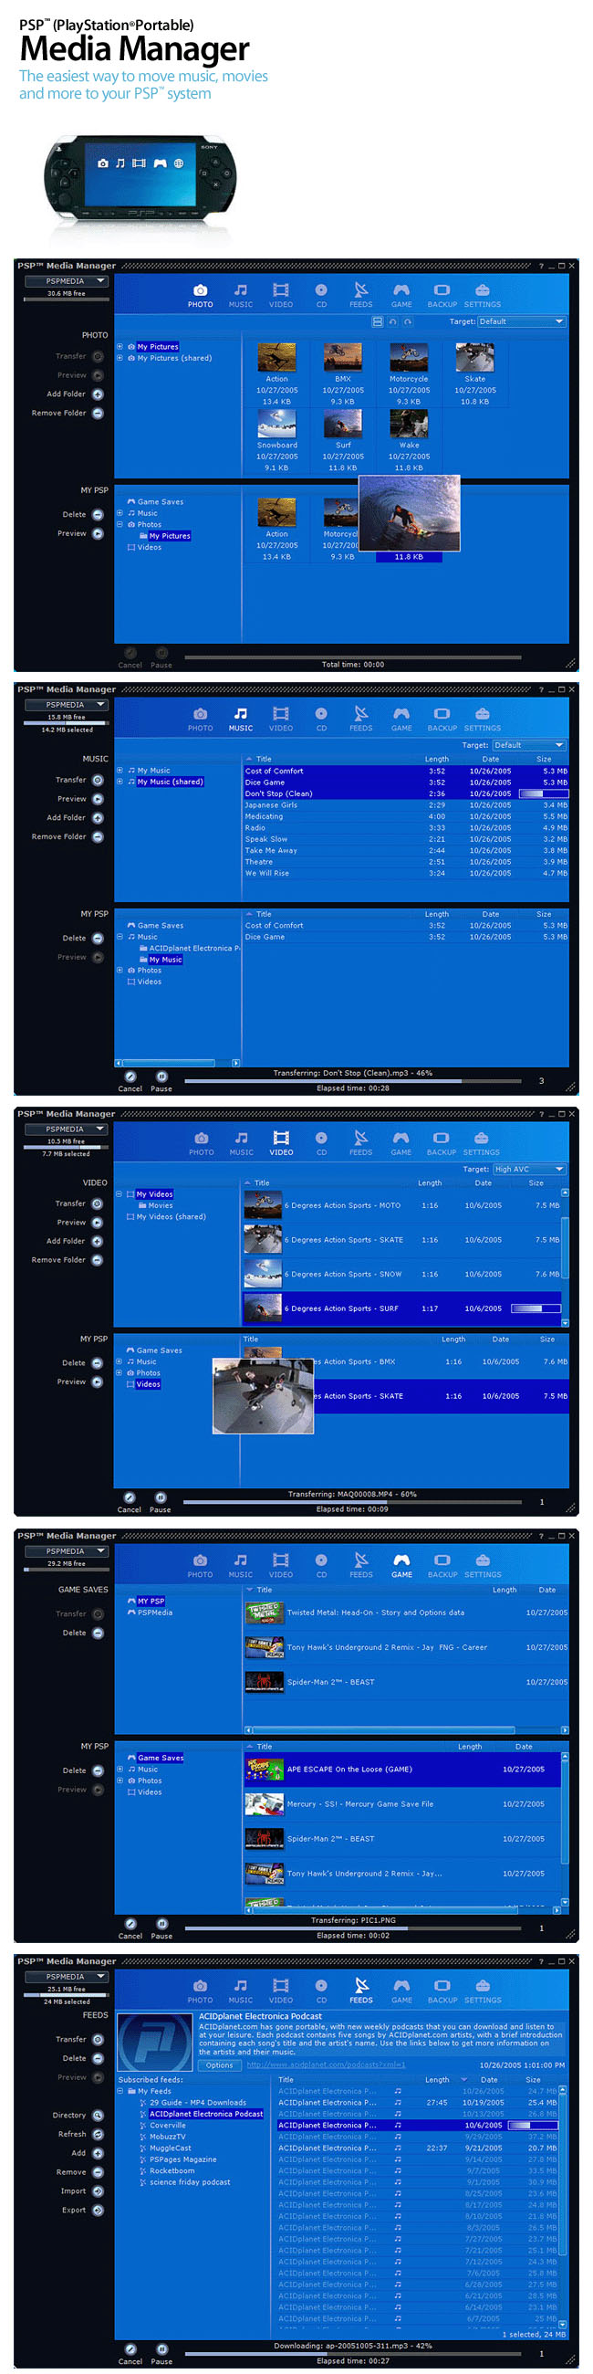Click the Remove feed icon in the Feeds window
This screenshot has width=593, height=2374.
click(x=98, y=2172)
